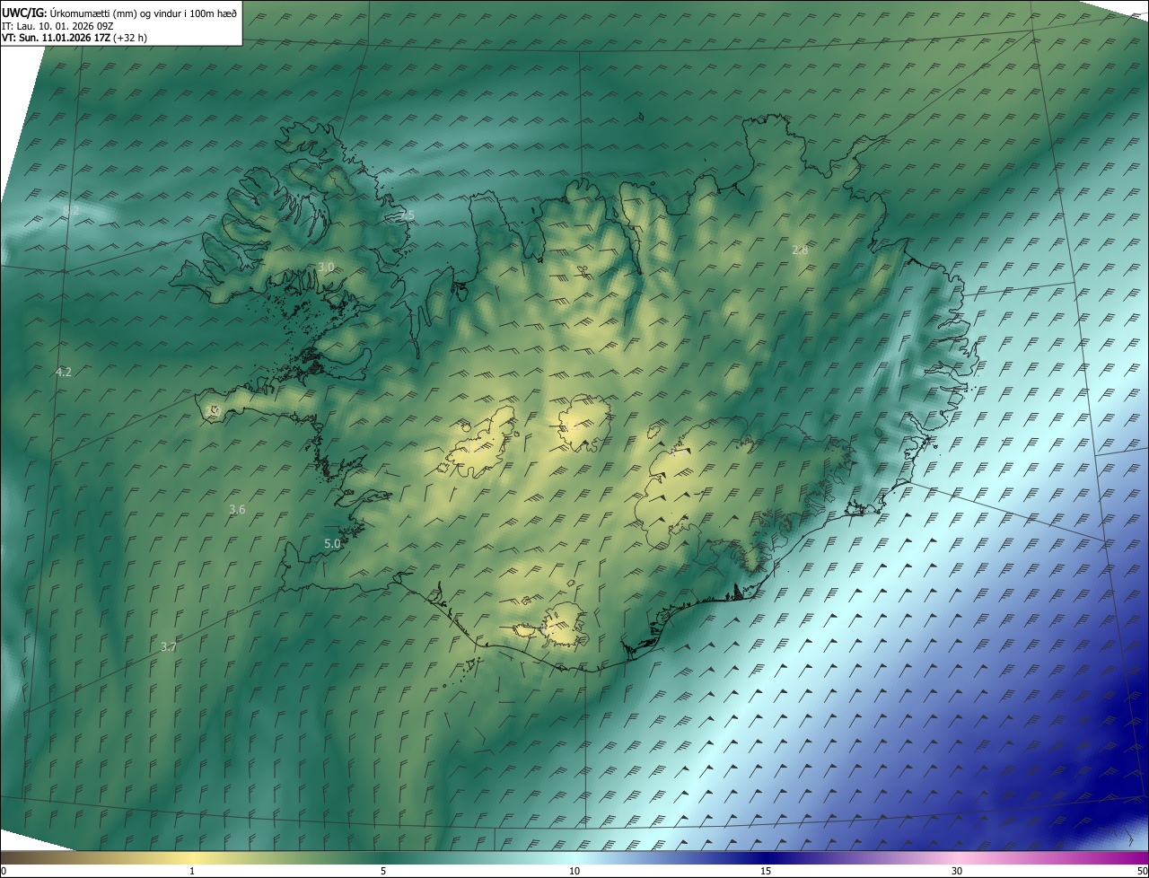The height and width of the screenshot is (878, 1149).
Task: Click the 3.7 value on the map
Action: 169,647
